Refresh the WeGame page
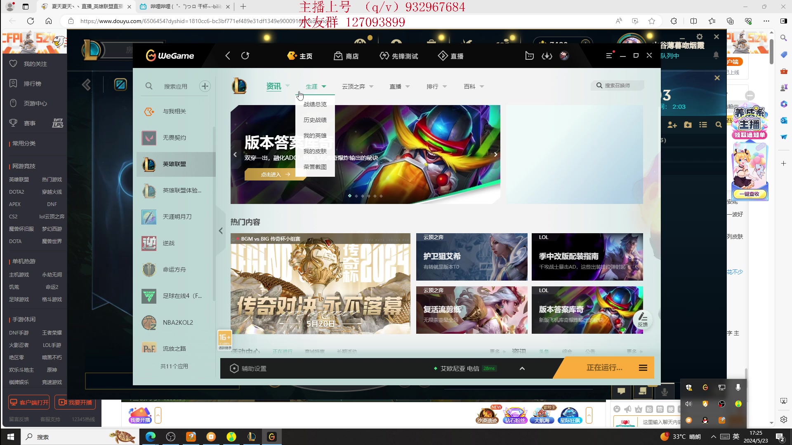This screenshot has height=445, width=792. click(x=245, y=56)
